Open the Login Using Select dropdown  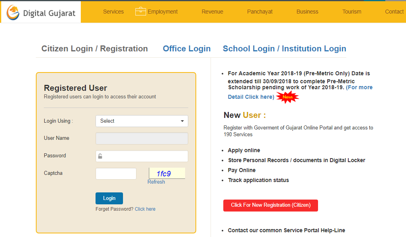[142, 121]
